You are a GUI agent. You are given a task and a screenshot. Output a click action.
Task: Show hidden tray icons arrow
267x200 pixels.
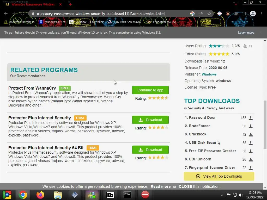click(222, 195)
